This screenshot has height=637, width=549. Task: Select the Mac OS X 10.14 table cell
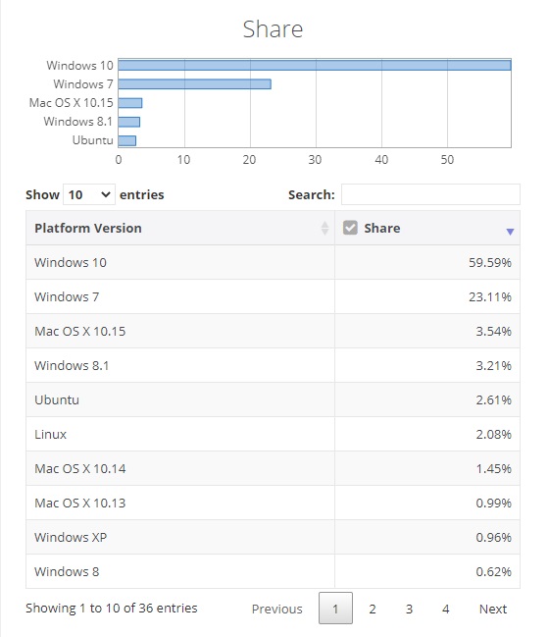click(x=180, y=468)
